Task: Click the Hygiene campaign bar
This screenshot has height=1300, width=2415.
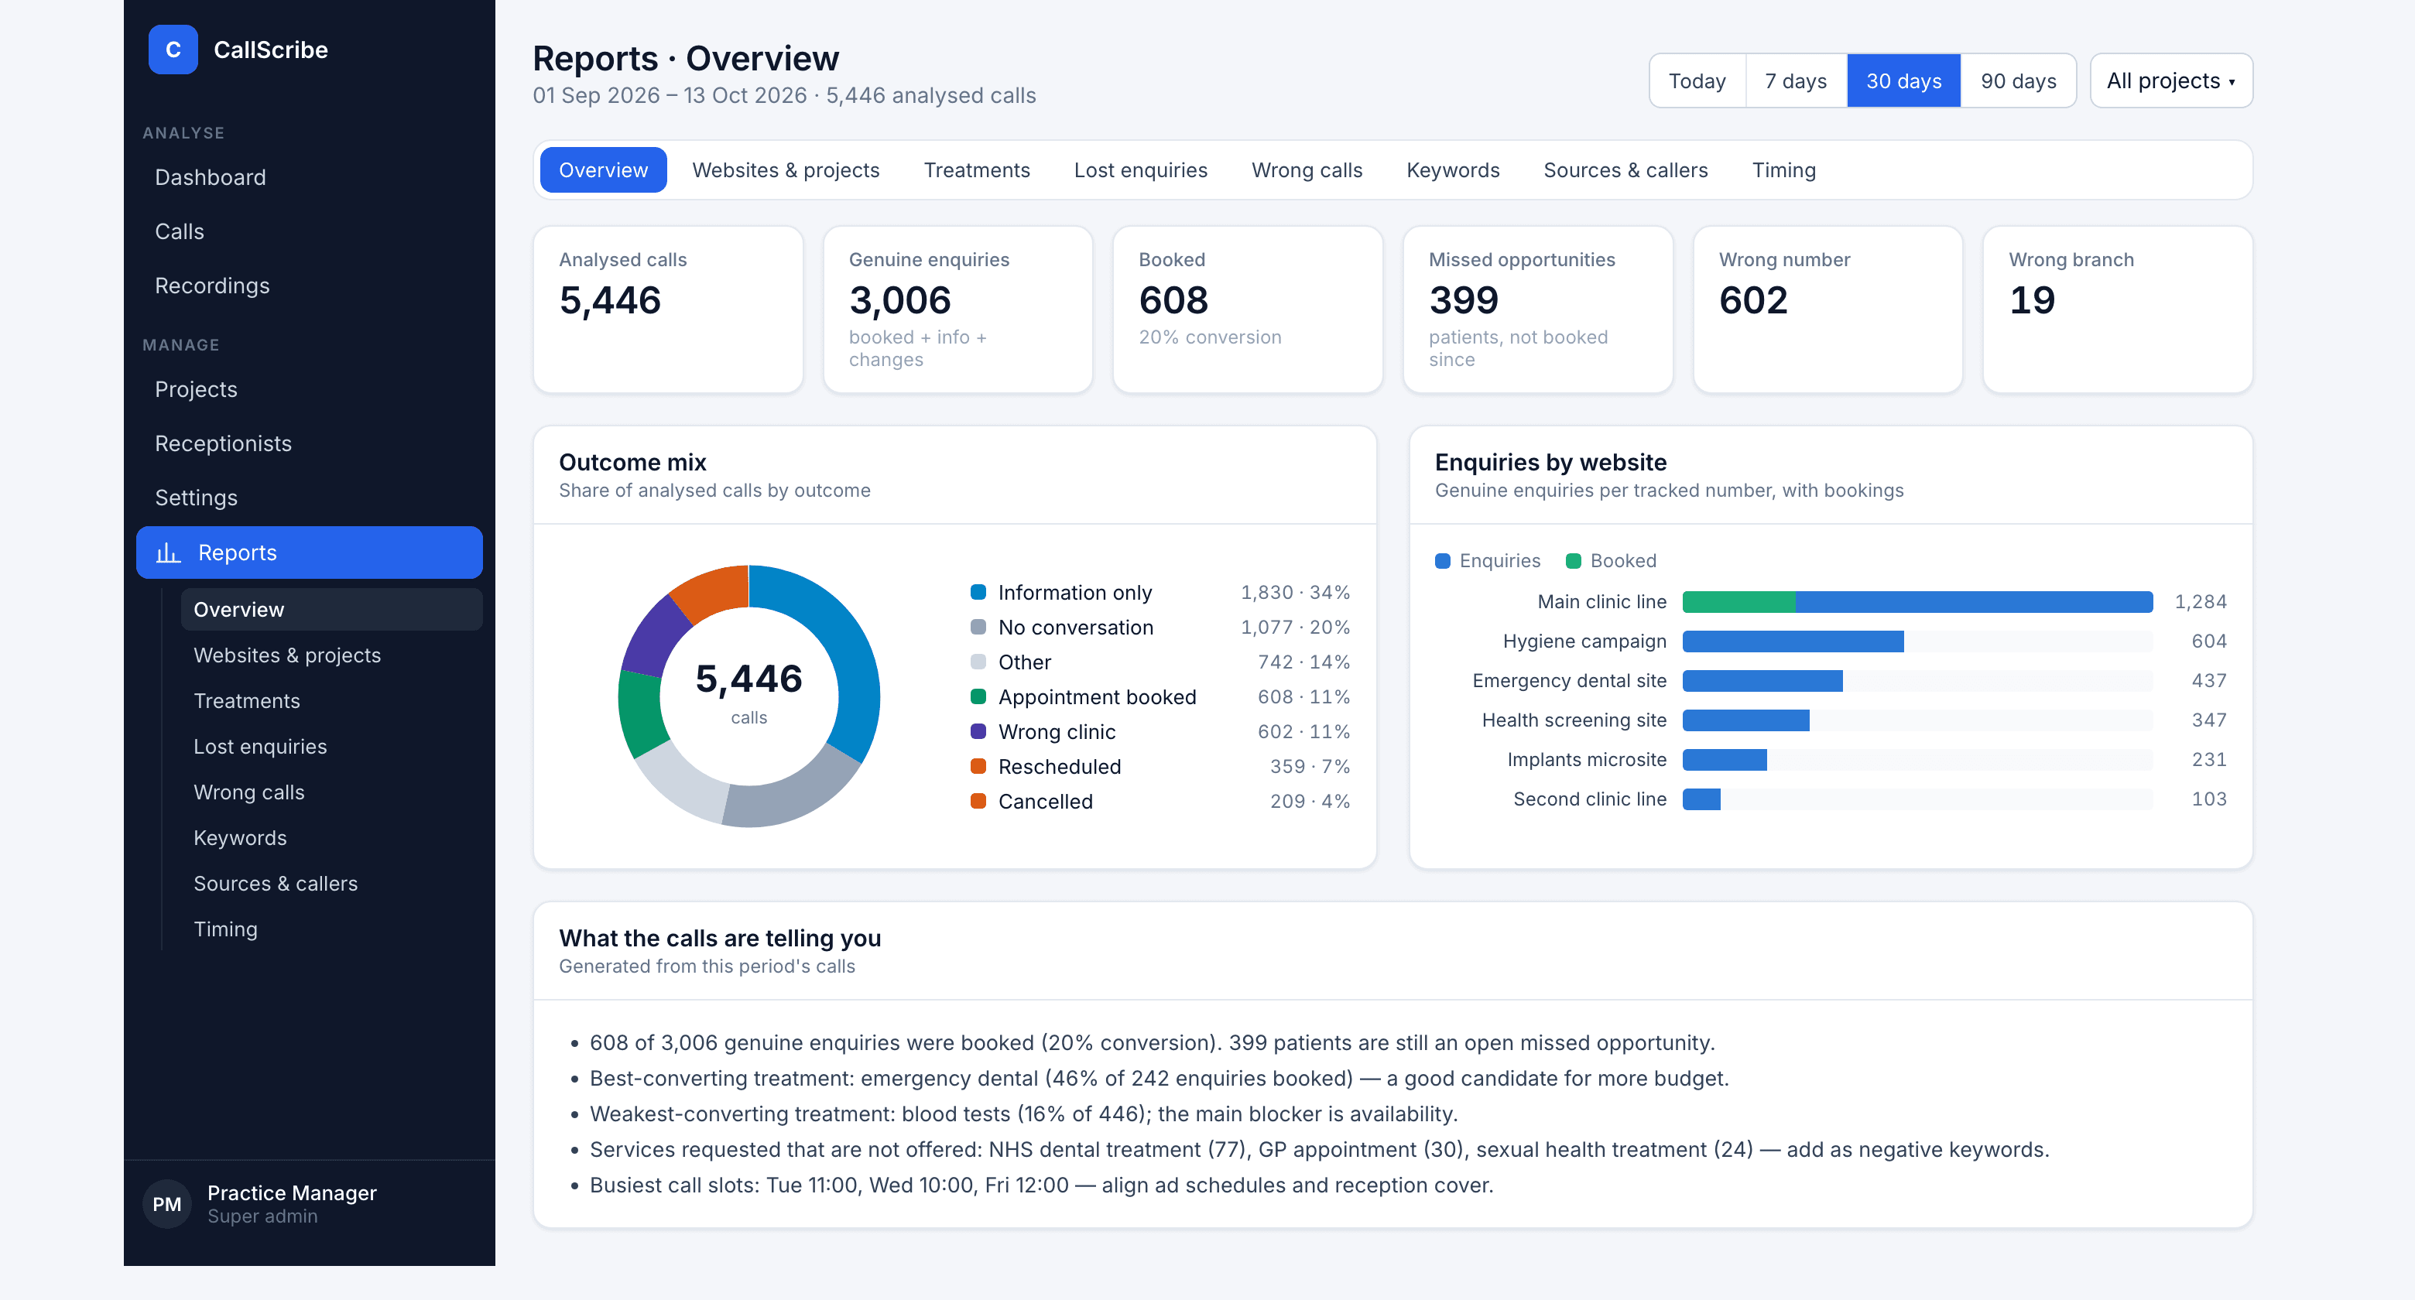Action: [1793, 641]
